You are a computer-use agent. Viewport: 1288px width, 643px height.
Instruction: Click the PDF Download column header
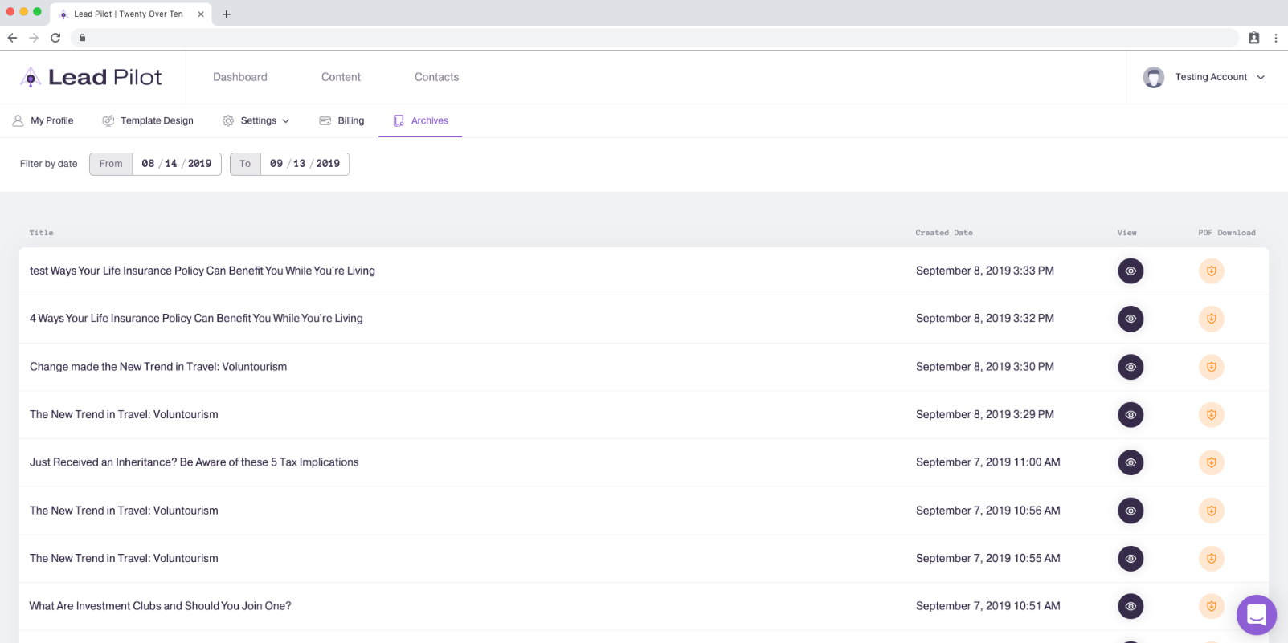click(x=1227, y=233)
